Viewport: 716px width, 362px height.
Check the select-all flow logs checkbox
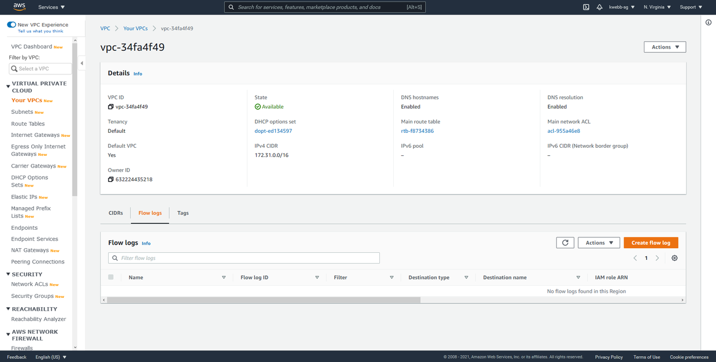coord(111,277)
